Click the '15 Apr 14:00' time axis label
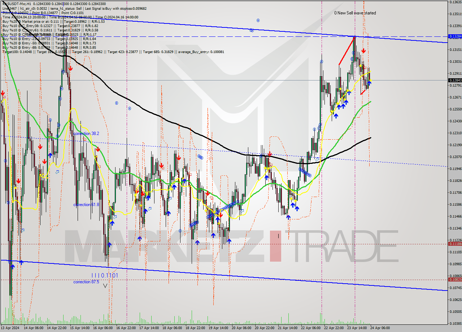 tap(80, 328)
